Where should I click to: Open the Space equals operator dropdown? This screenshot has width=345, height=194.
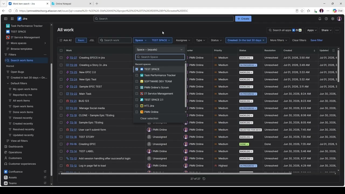pyautogui.click(x=160, y=50)
